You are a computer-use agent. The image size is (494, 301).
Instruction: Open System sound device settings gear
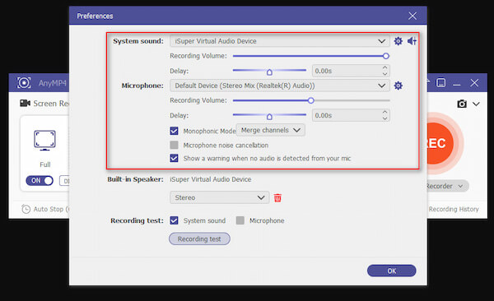pos(398,41)
